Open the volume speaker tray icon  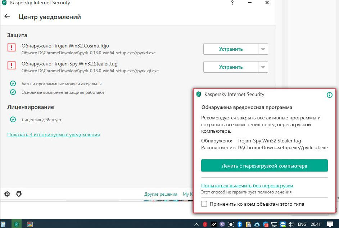point(291,224)
